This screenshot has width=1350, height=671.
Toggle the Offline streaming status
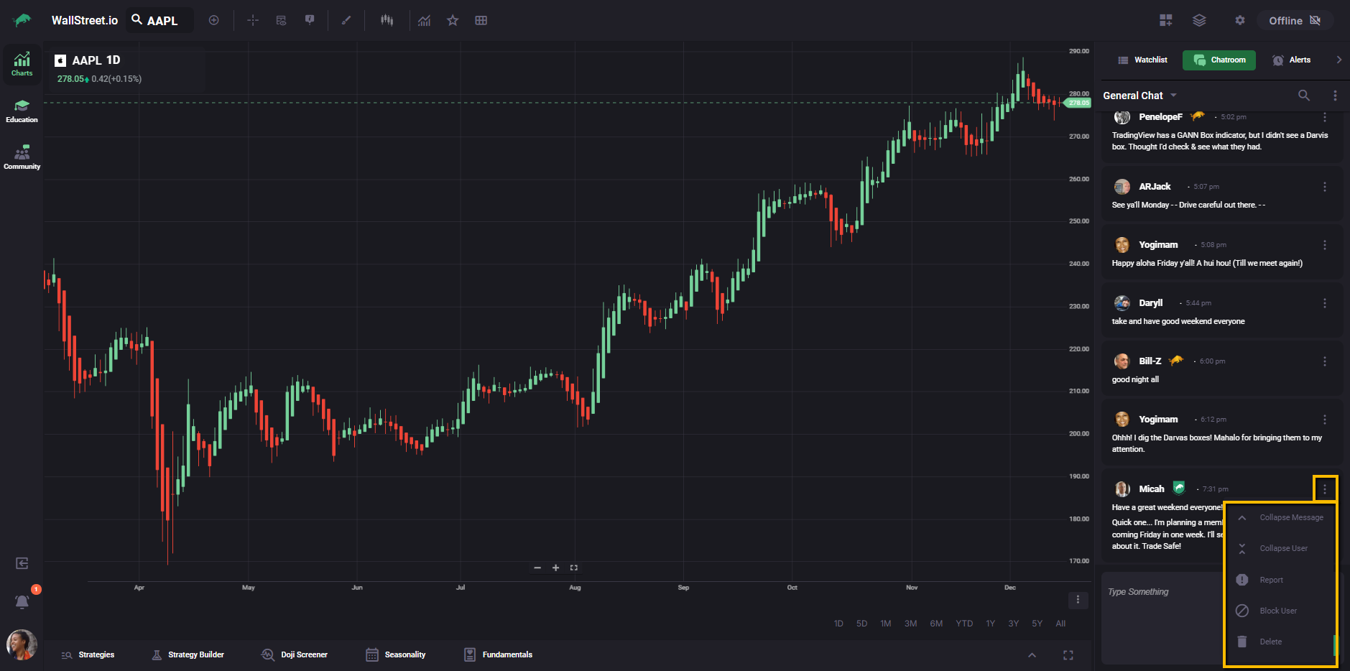(1295, 20)
